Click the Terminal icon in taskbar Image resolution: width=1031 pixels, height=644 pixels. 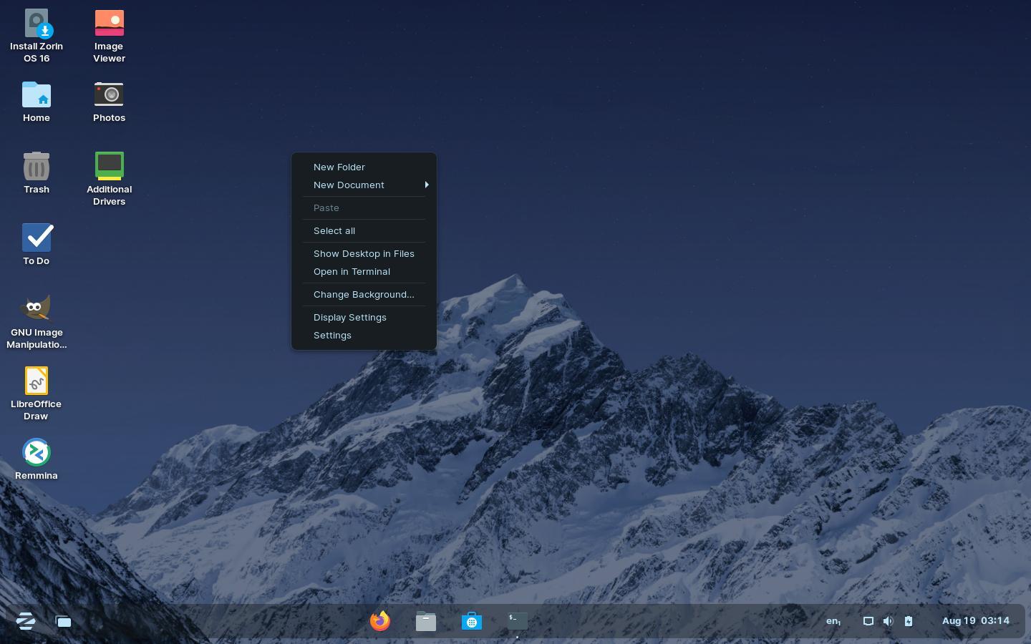517,620
